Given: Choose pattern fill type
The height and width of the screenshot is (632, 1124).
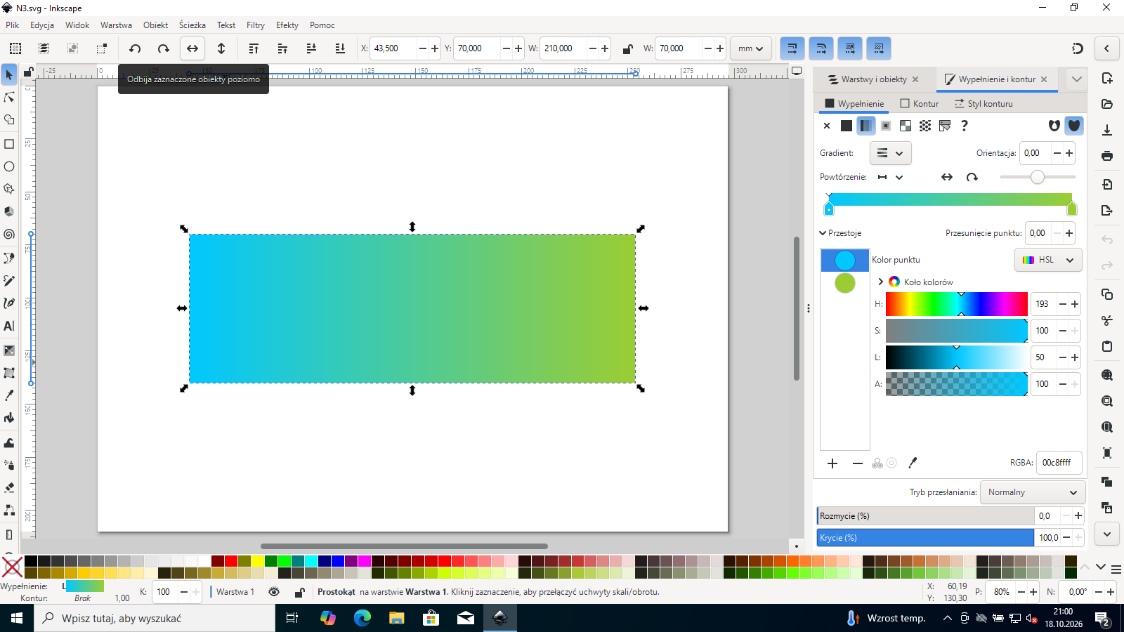Looking at the screenshot, I should (x=925, y=126).
